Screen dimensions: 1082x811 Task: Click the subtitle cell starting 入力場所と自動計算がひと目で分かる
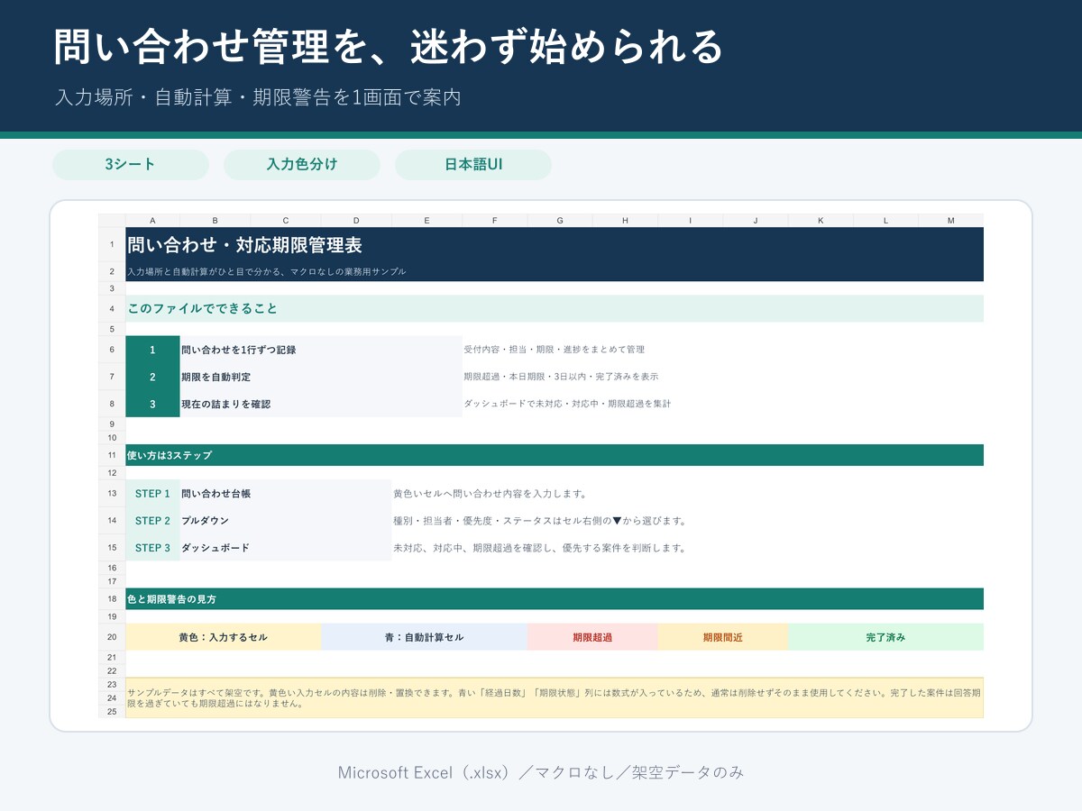[x=555, y=271]
